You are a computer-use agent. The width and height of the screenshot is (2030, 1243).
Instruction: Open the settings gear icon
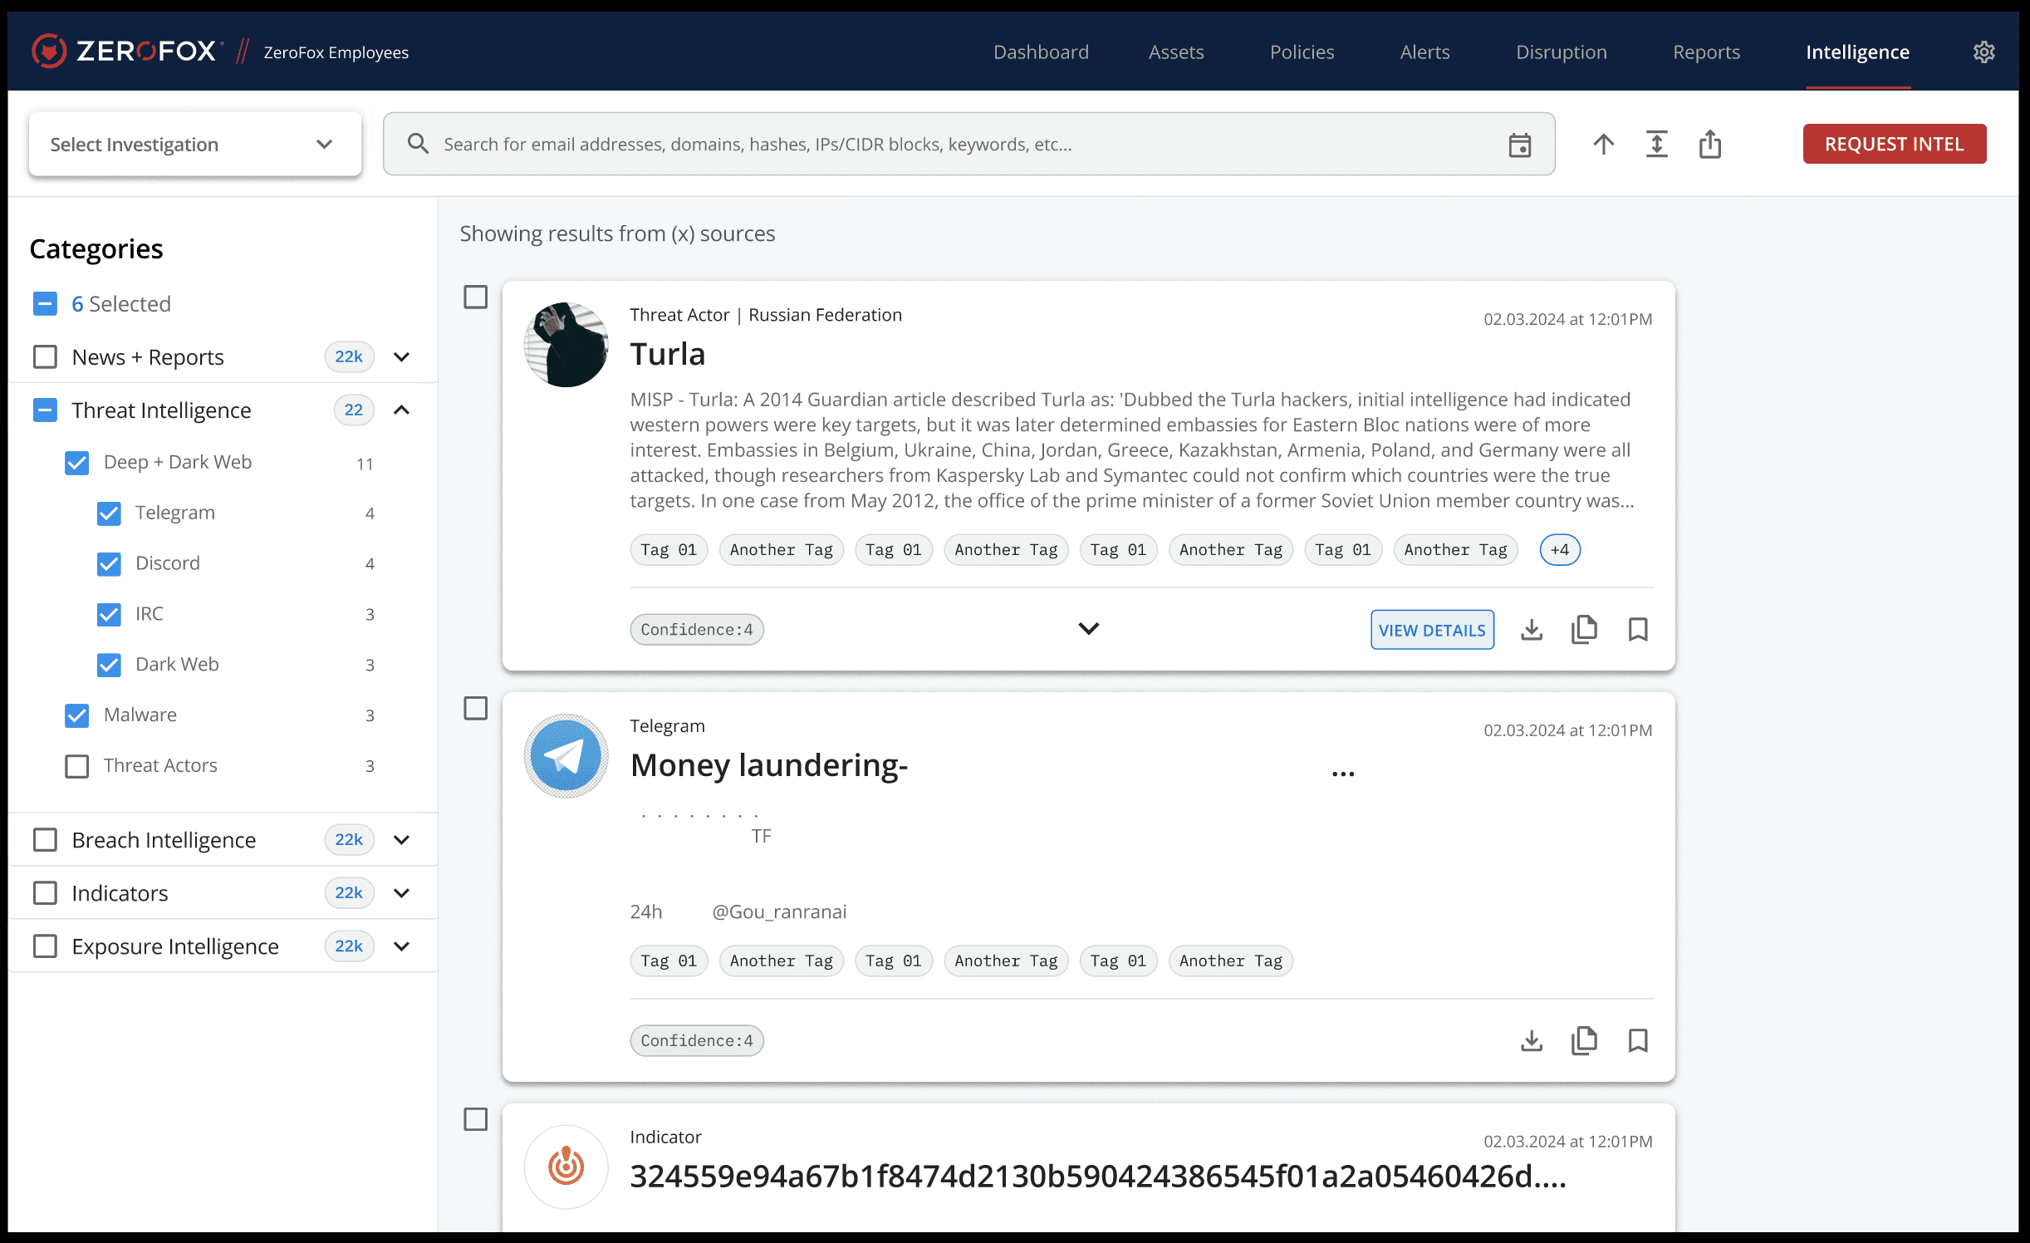[x=1983, y=52]
